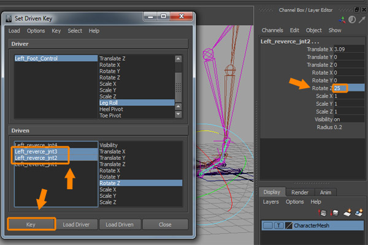The height and width of the screenshot is (245, 368).
Task: Select Left_reverce_jnt3 in Driven list
Action: tap(38, 151)
